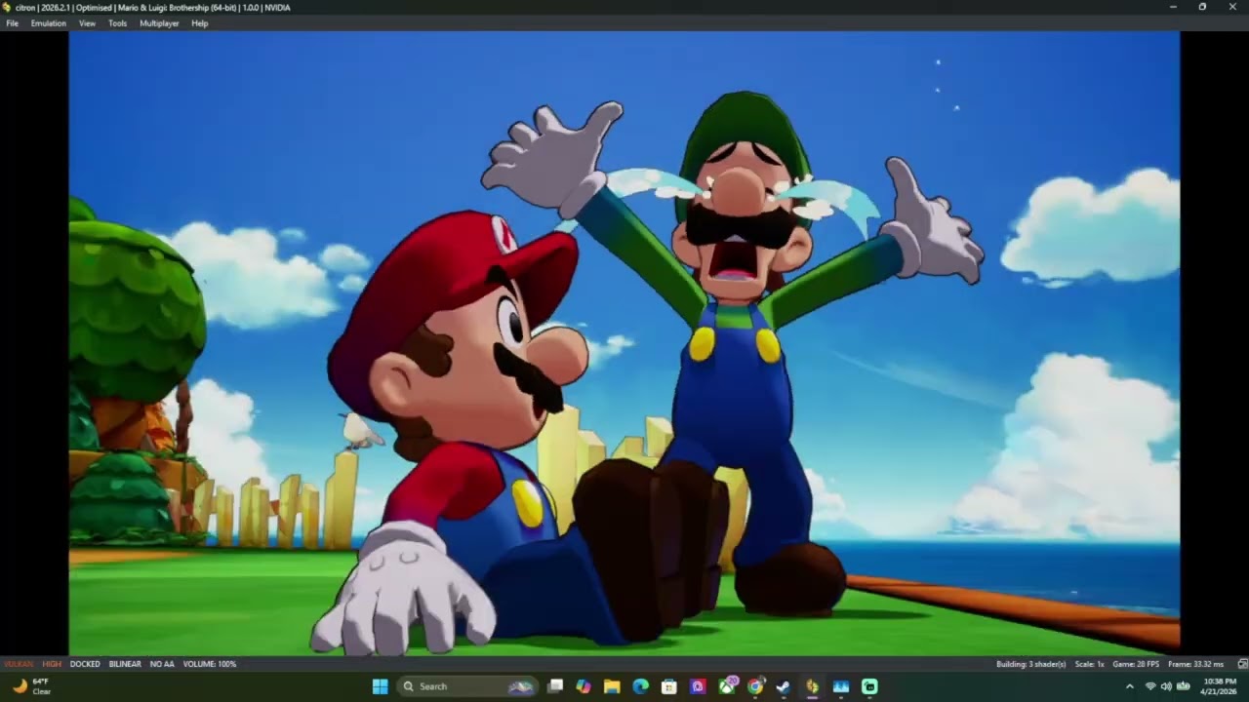Image resolution: width=1249 pixels, height=702 pixels.
Task: Open Microsoft Store from the taskbar
Action: pyautogui.click(x=669, y=686)
